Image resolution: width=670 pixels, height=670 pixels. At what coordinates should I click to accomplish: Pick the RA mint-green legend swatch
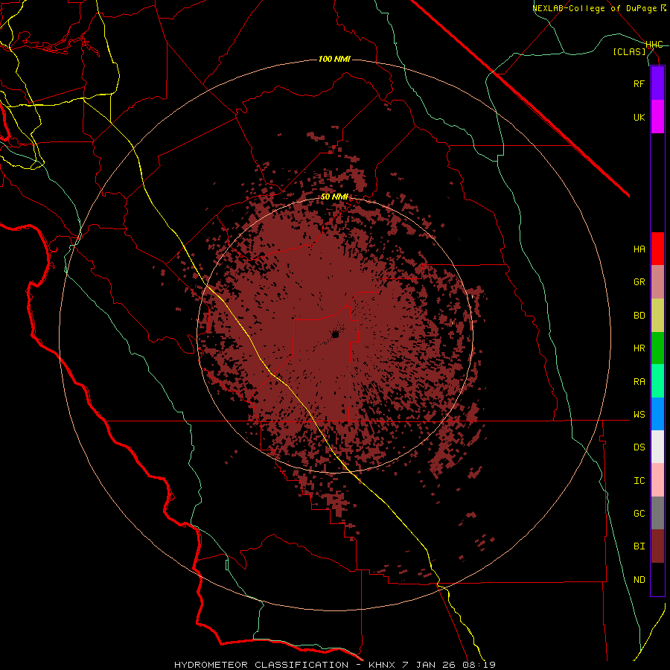point(657,381)
